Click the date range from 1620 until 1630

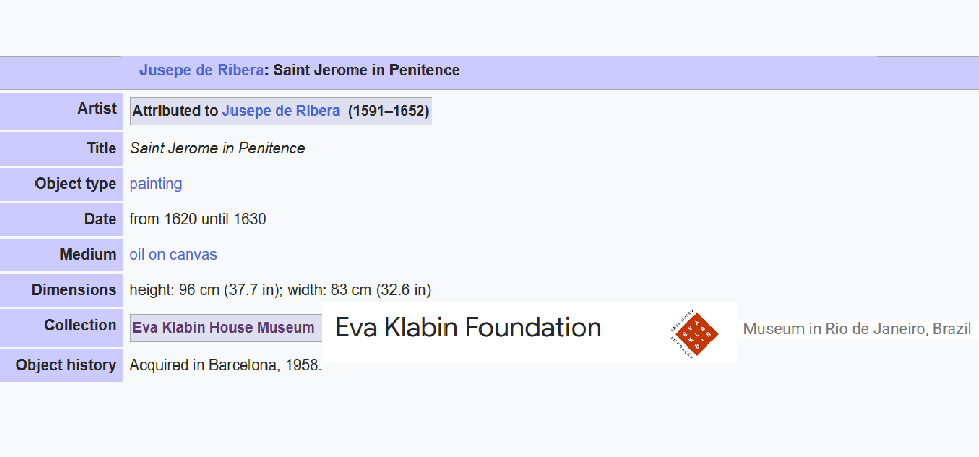point(198,219)
